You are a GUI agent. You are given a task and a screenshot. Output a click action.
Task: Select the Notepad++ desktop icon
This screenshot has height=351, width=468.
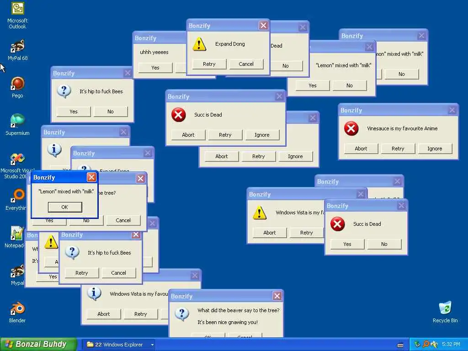click(16, 237)
